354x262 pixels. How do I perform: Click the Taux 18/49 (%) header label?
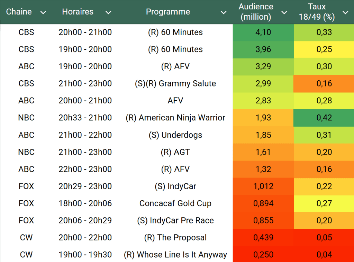[317, 12]
